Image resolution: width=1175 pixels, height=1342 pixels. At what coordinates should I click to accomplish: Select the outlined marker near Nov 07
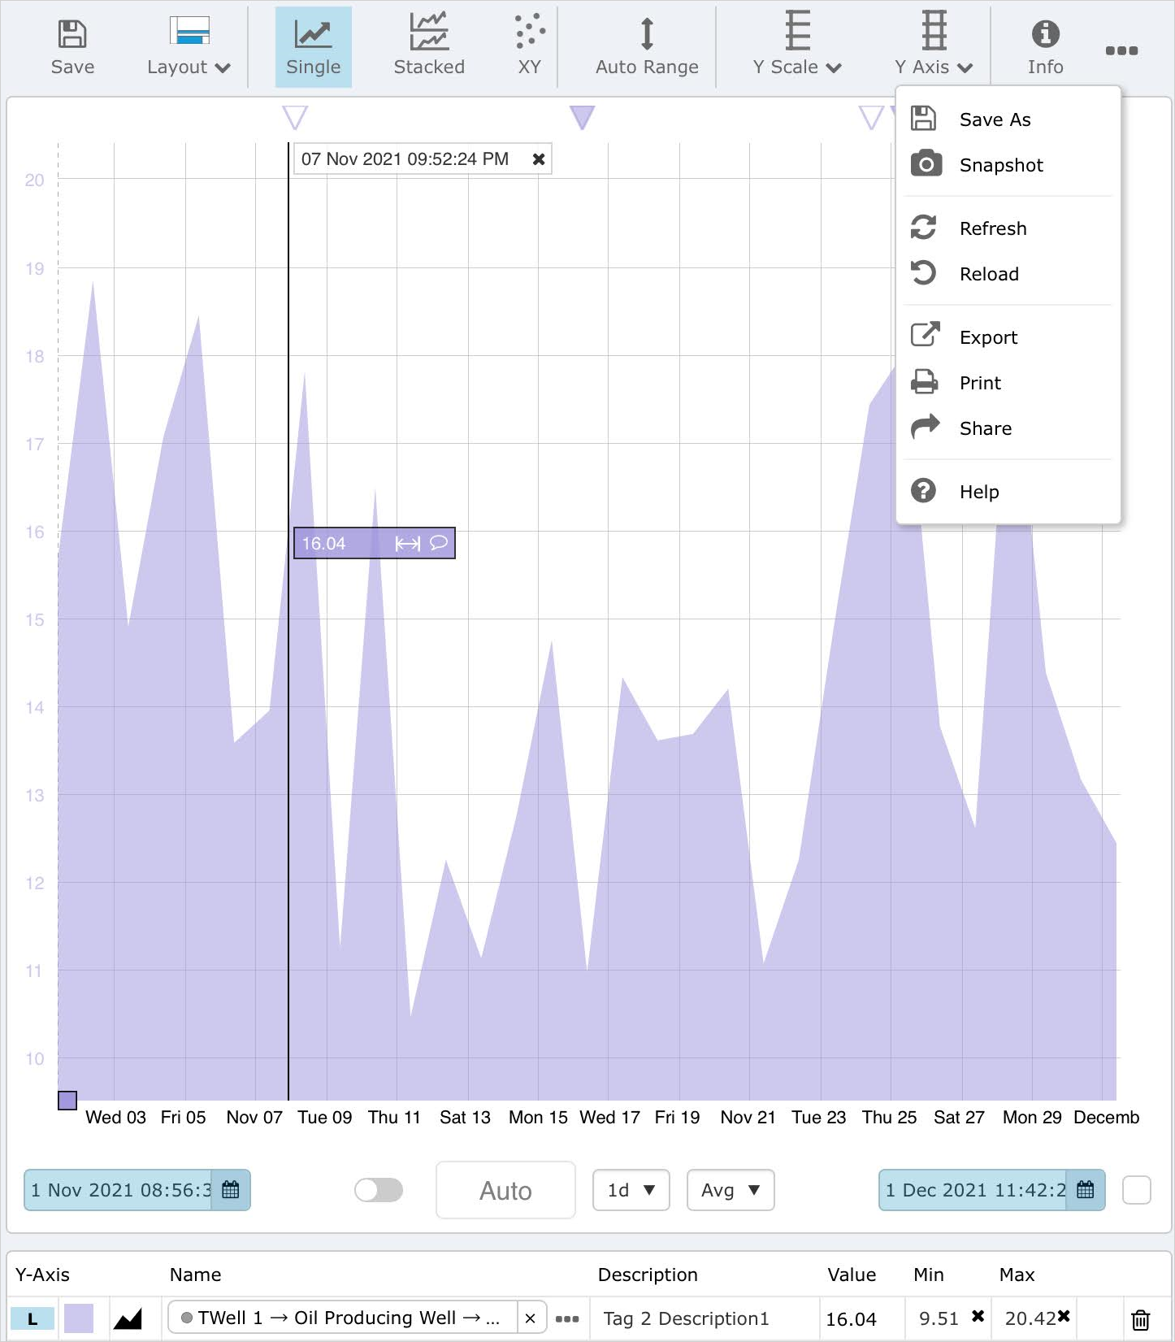click(x=295, y=117)
